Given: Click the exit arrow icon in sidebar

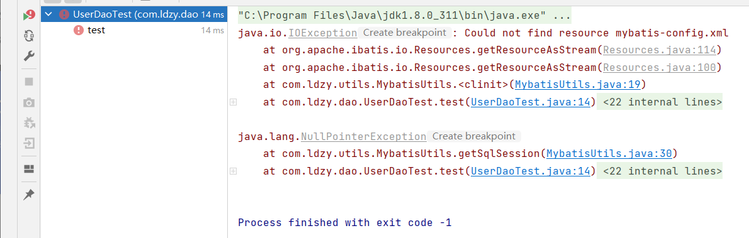Looking at the screenshot, I should click(29, 143).
